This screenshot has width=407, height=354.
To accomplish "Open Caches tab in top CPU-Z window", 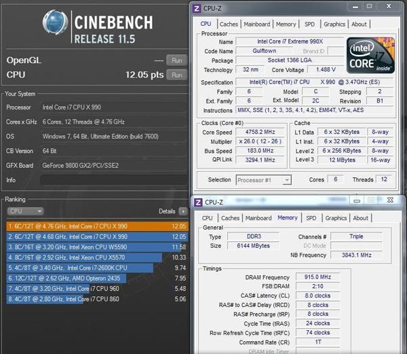I will click(x=229, y=24).
